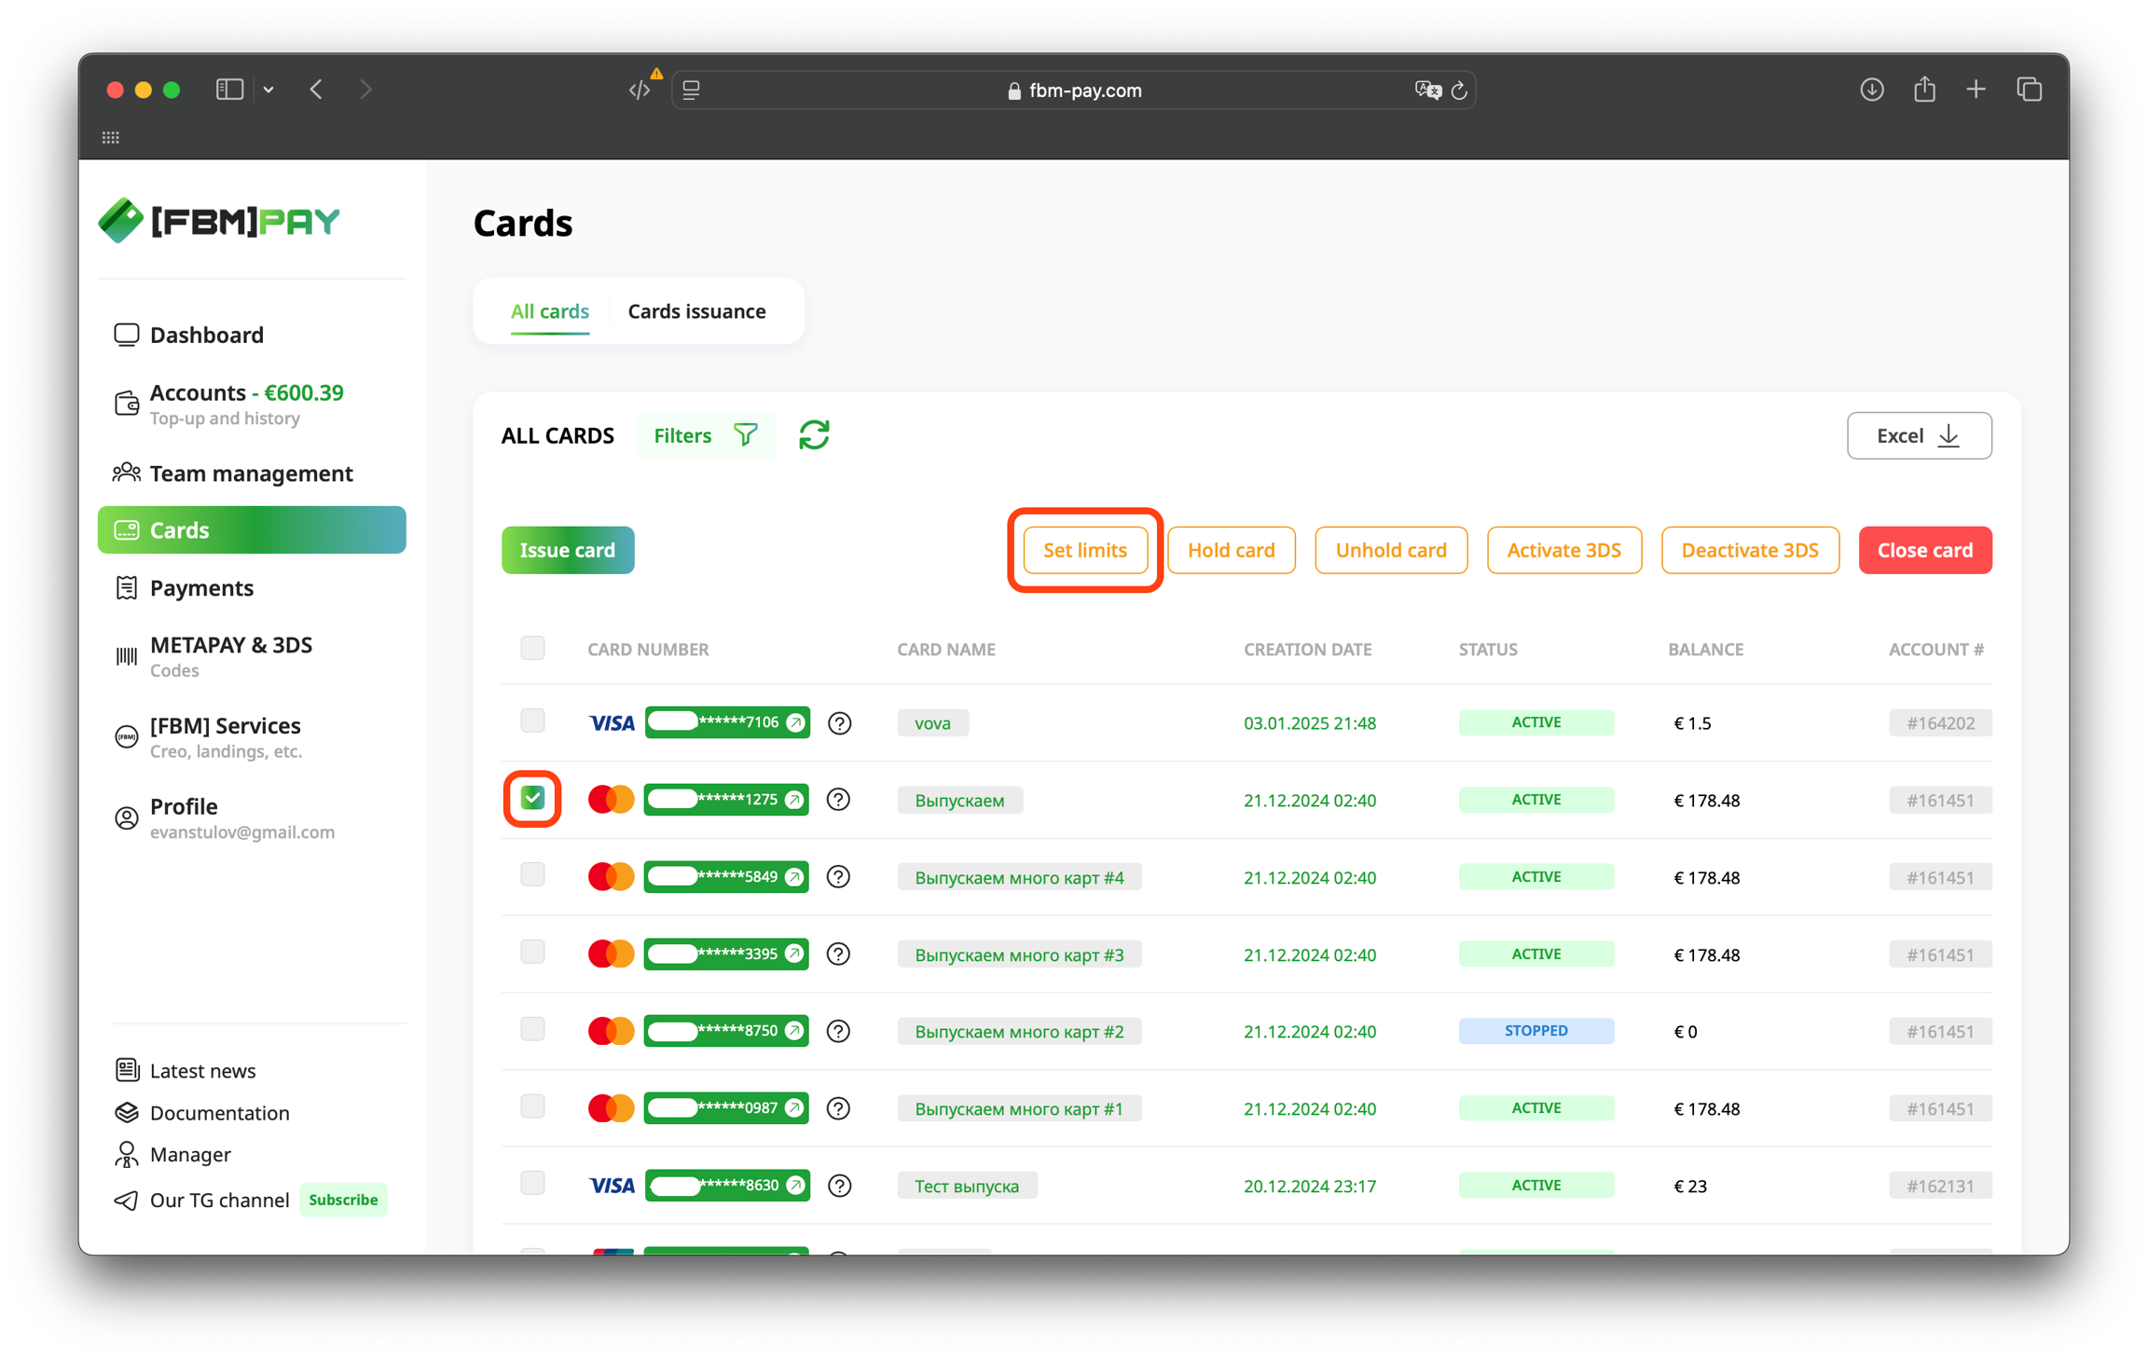Click help icon next to card 7106
The width and height of the screenshot is (2148, 1359).
coord(839,723)
